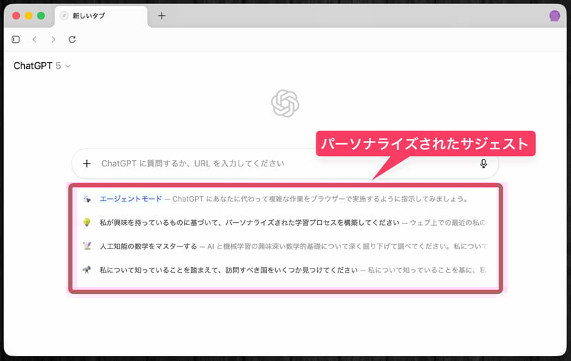The image size is (571, 361).
Task: Start voice input with the microphone
Action: point(483,164)
